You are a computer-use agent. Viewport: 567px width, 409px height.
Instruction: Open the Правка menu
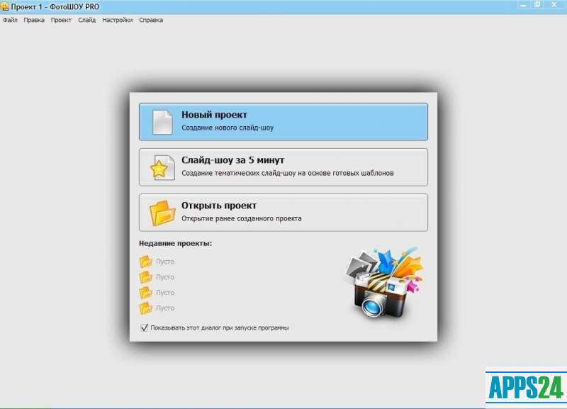[x=34, y=20]
